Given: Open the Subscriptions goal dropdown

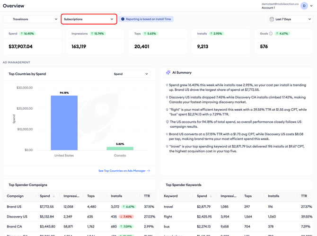Looking at the screenshot, I should pos(89,19).
